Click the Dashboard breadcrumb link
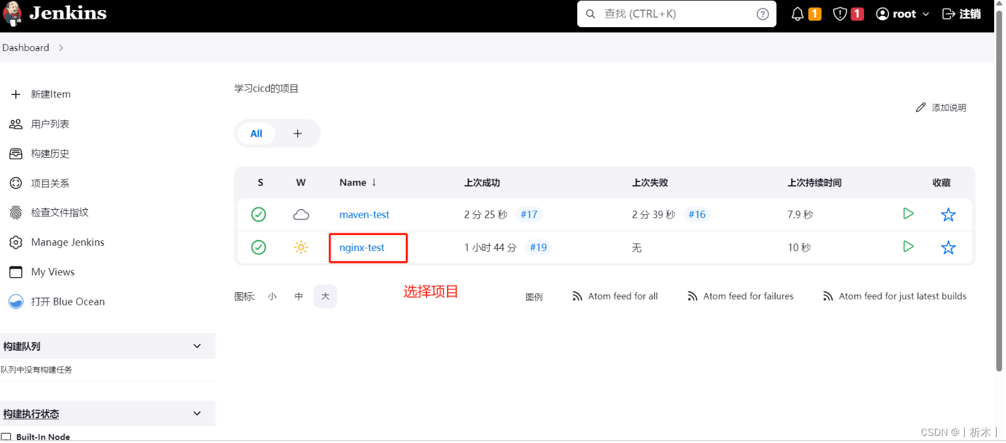 pos(25,48)
